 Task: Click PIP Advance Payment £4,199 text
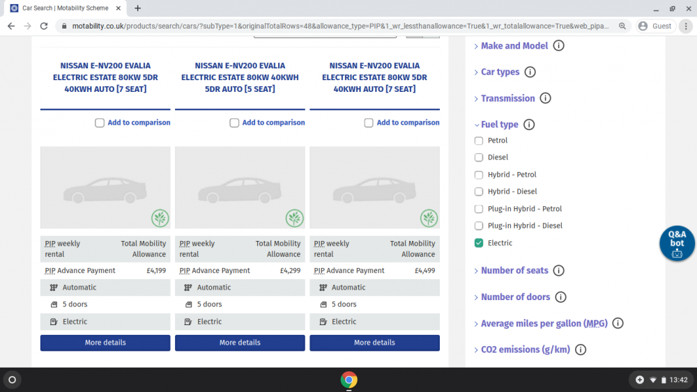pyautogui.click(x=105, y=271)
